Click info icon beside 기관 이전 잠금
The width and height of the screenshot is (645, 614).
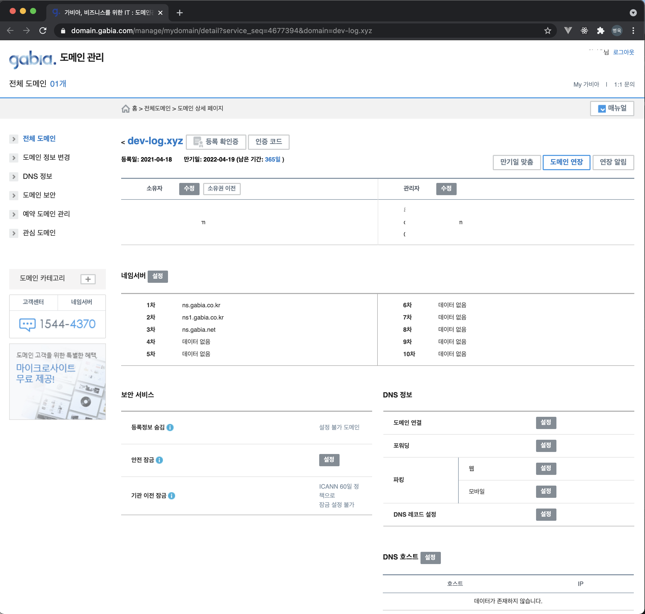(x=172, y=496)
